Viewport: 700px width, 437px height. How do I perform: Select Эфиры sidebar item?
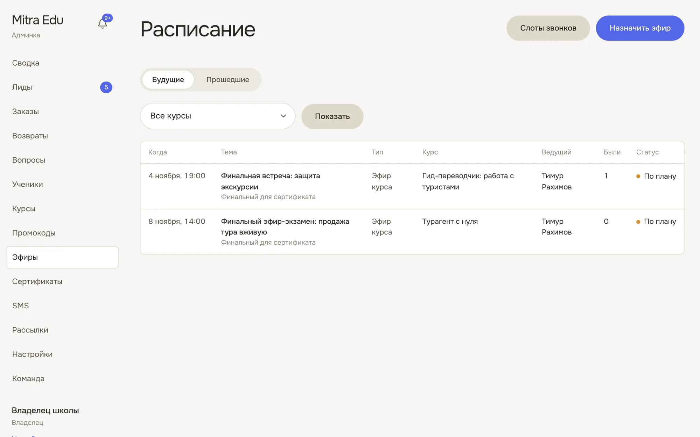[62, 257]
